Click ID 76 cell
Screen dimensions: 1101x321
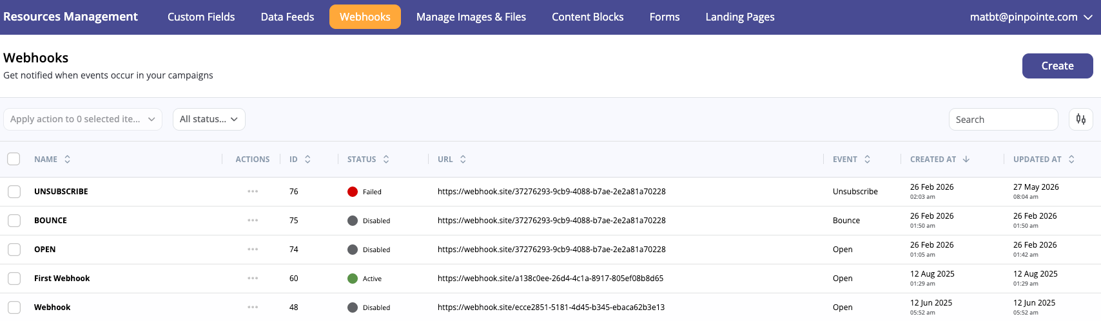294,192
